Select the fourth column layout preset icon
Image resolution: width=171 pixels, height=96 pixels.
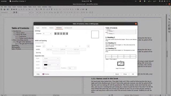64,34
